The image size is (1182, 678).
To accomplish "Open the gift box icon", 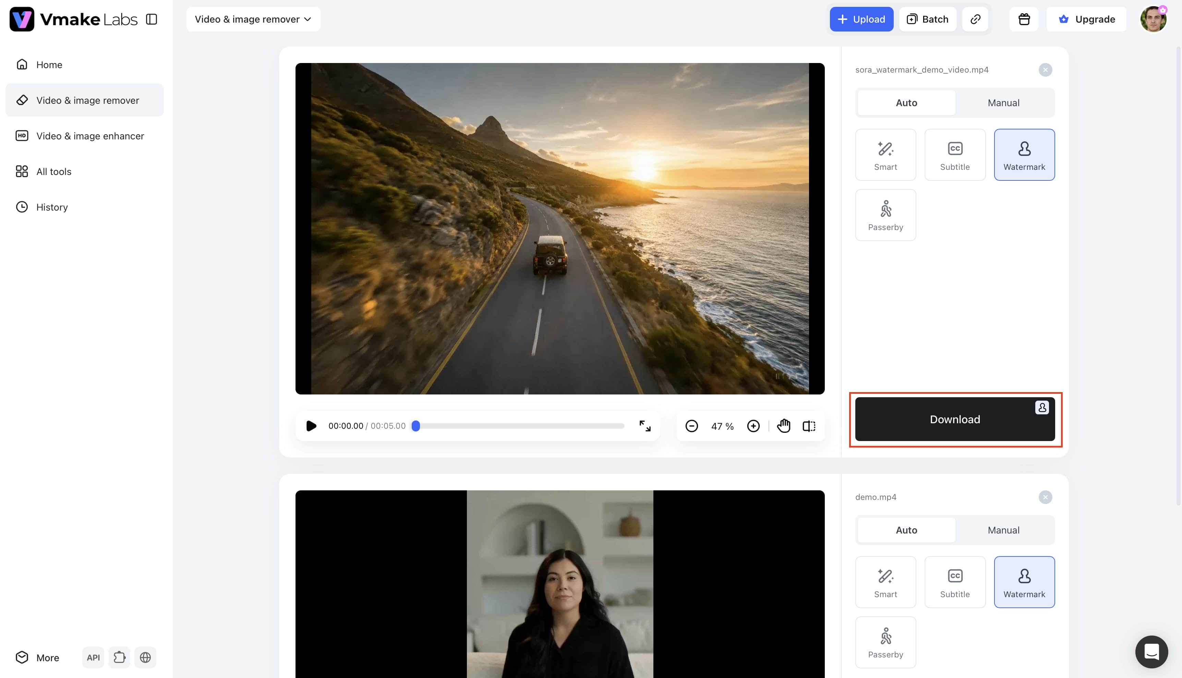I will pyautogui.click(x=1024, y=19).
